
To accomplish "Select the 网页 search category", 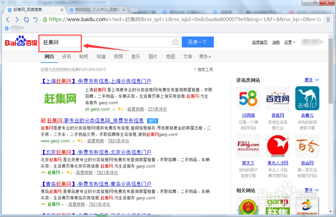I will (x=49, y=56).
